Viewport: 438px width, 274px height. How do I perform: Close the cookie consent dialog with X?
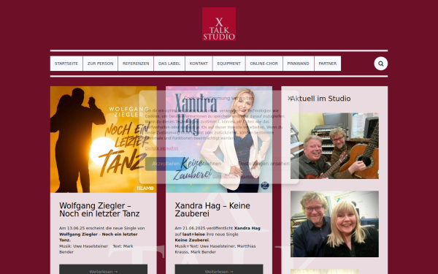(x=290, y=98)
